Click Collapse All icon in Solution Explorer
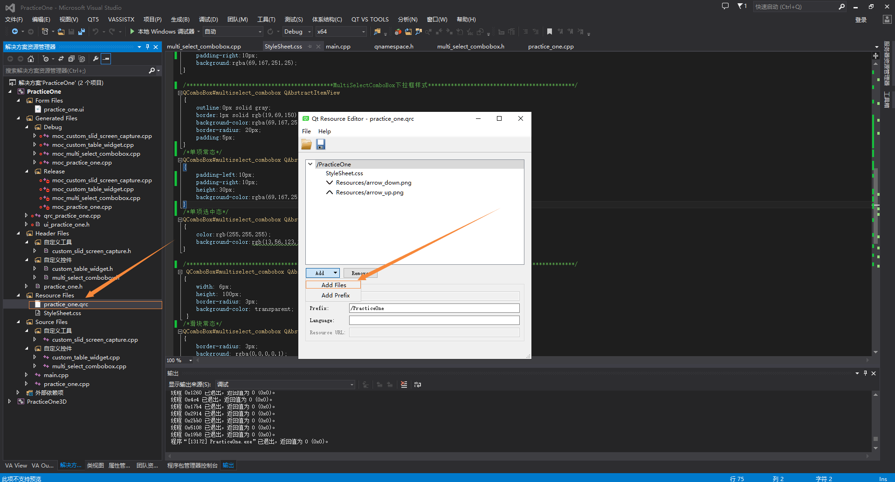The height and width of the screenshot is (482, 895). 71,59
